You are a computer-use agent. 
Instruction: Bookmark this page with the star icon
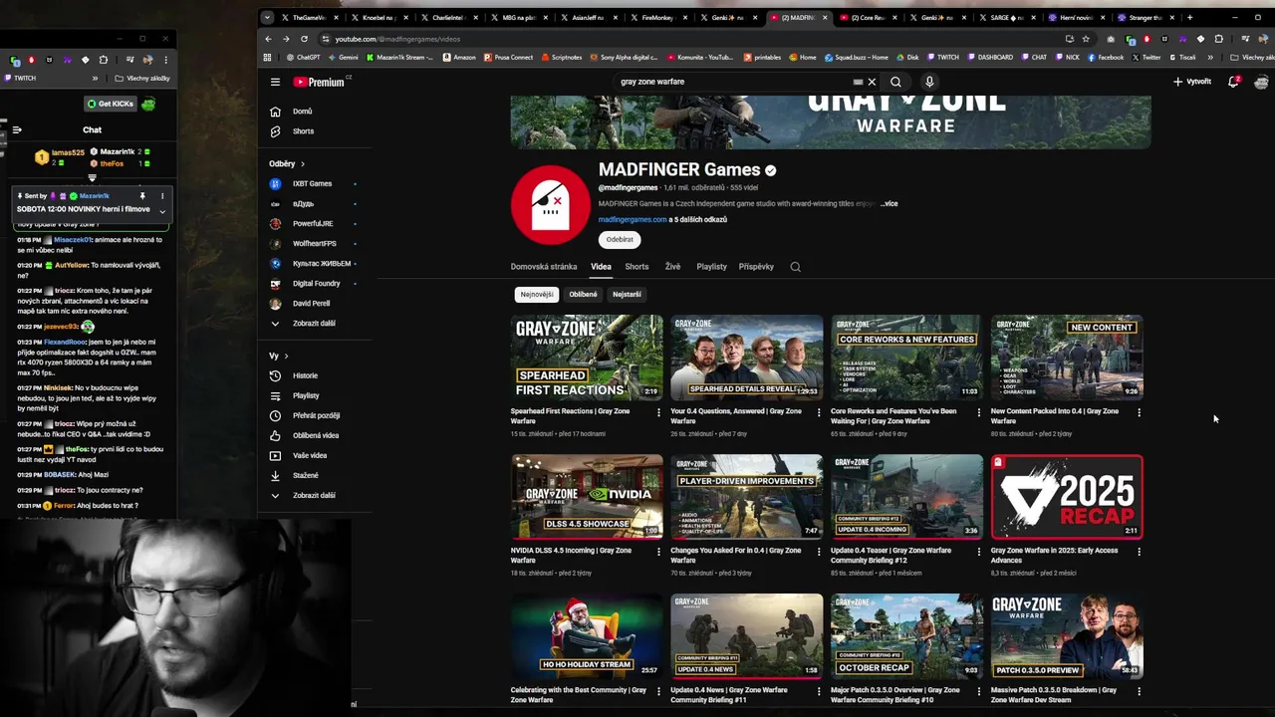click(1086, 39)
